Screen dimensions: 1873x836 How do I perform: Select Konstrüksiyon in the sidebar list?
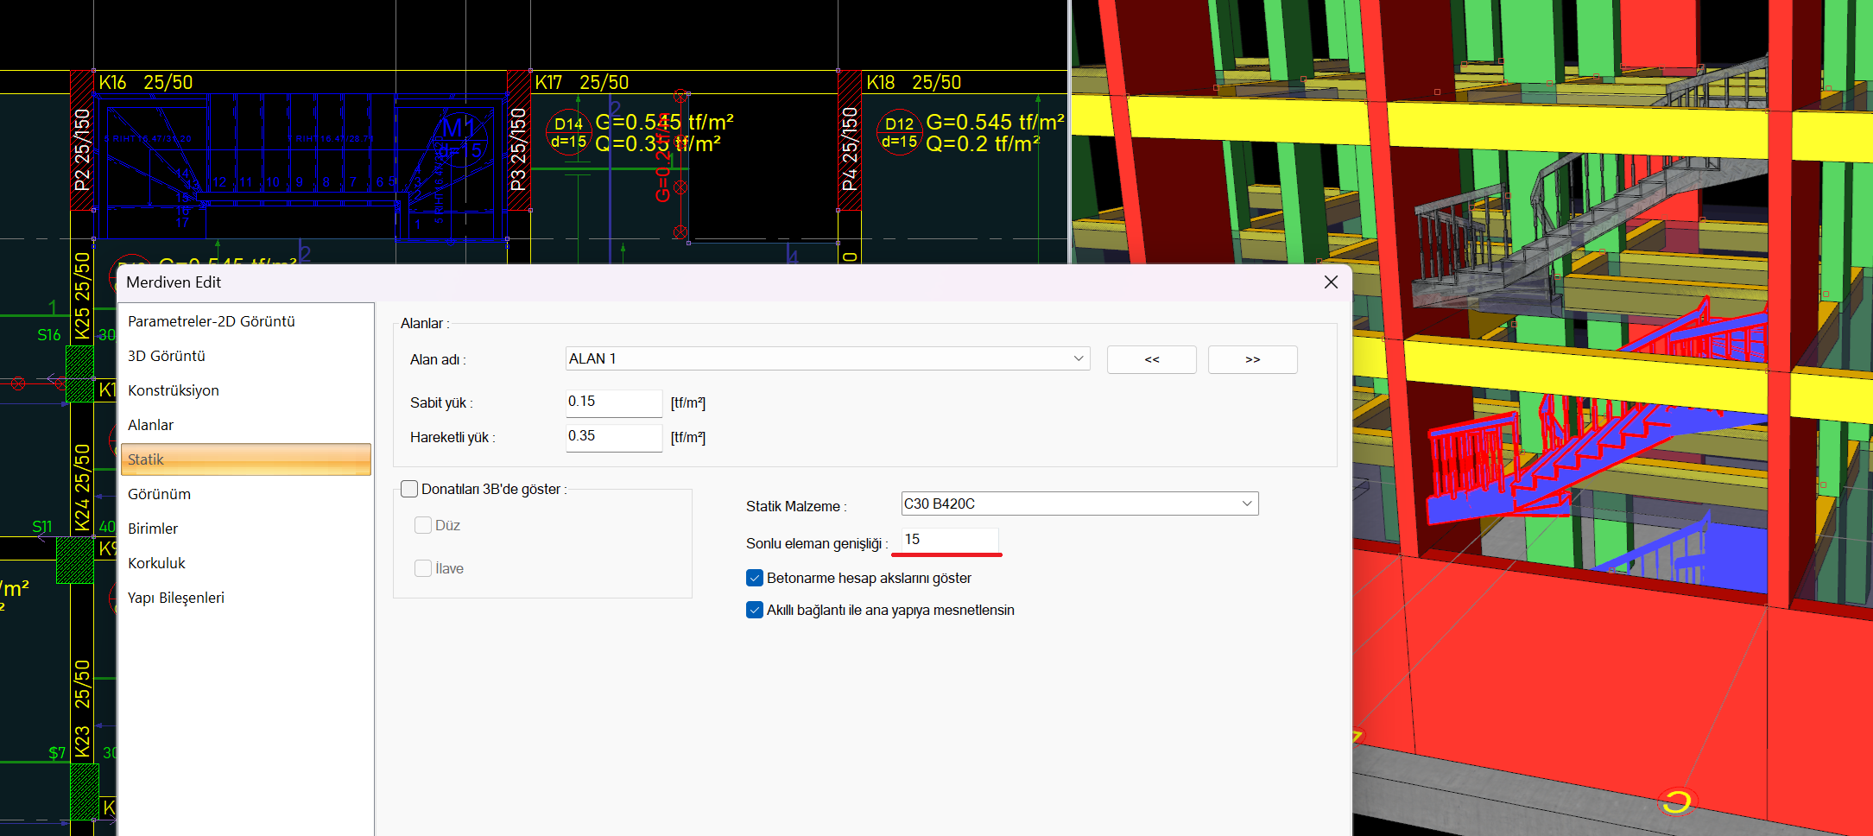(174, 390)
